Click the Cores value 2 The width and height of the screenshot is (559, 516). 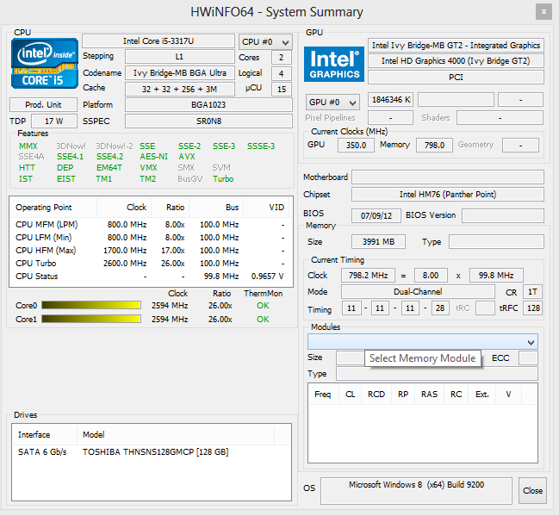tap(282, 57)
